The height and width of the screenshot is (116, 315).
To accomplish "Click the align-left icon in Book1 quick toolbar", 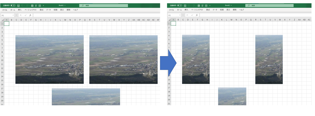I will 36,6.
